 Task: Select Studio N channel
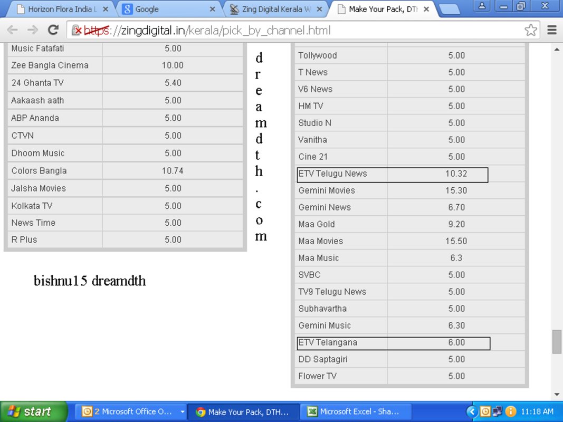(x=315, y=123)
